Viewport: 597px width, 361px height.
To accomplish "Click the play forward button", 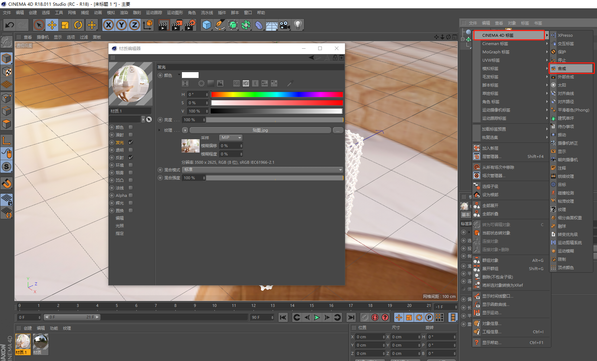I will point(317,317).
